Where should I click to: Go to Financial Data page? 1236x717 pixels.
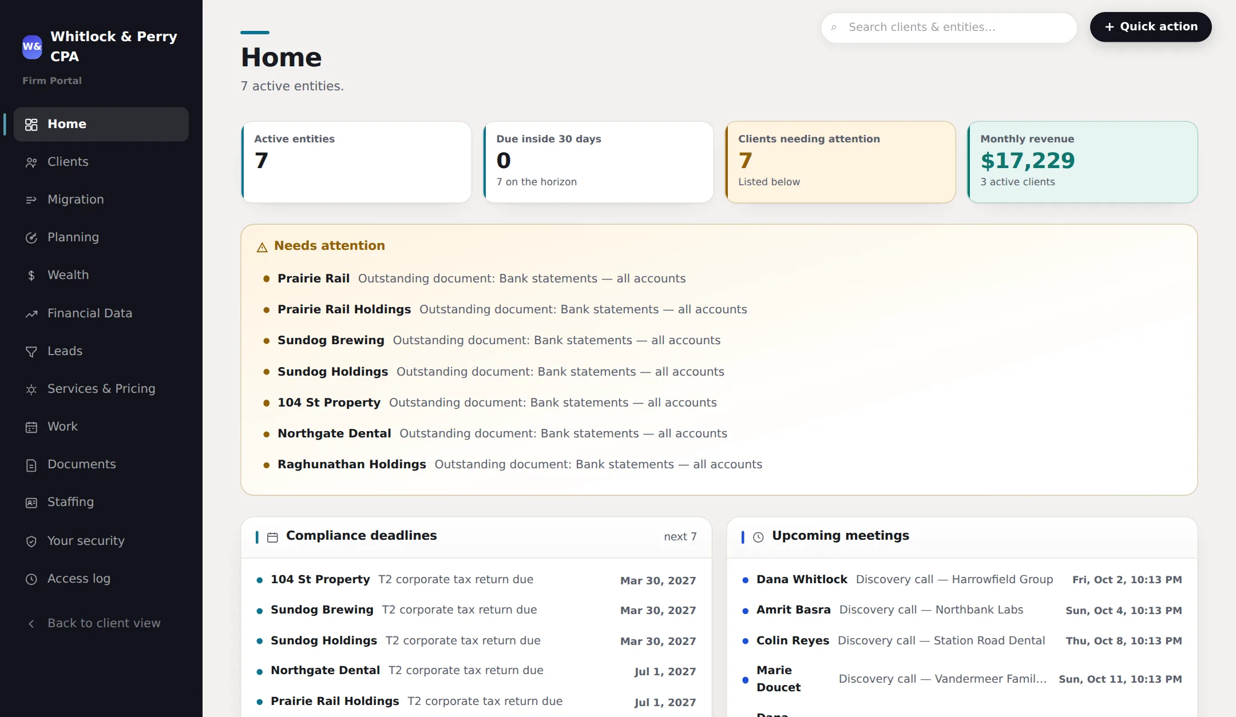point(101,313)
